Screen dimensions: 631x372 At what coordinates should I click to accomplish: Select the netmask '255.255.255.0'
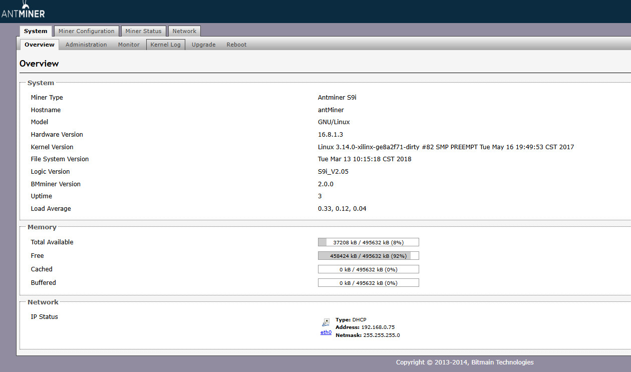(381, 335)
